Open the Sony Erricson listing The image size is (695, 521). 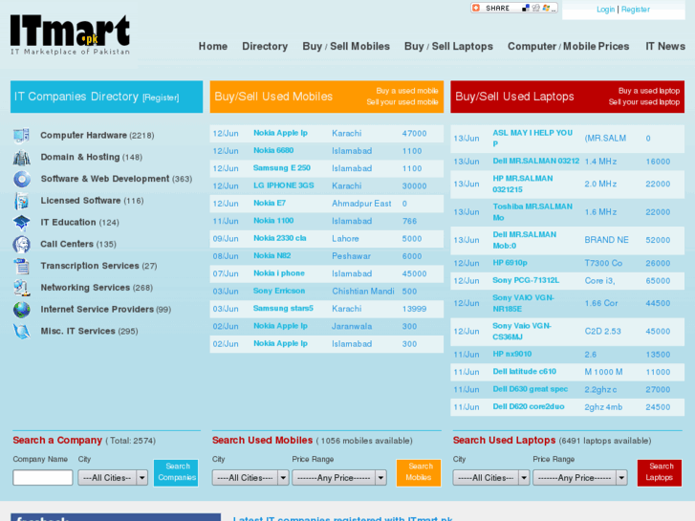click(x=279, y=291)
